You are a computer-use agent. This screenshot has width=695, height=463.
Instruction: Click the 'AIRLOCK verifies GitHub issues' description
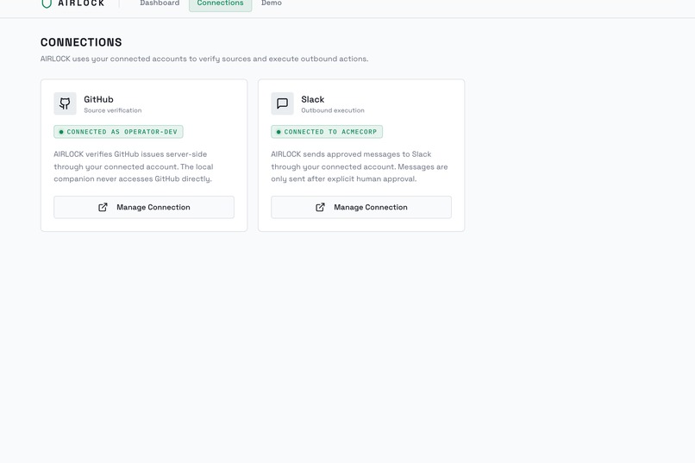coord(134,166)
